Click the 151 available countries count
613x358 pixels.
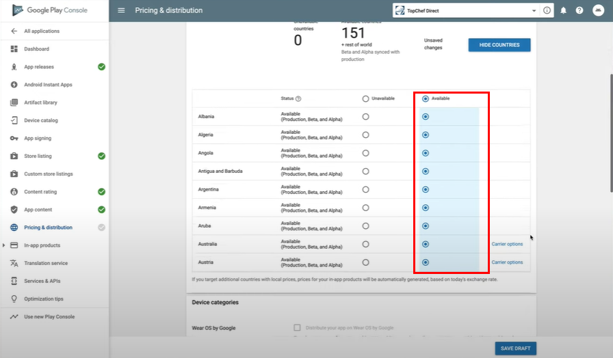(x=353, y=33)
